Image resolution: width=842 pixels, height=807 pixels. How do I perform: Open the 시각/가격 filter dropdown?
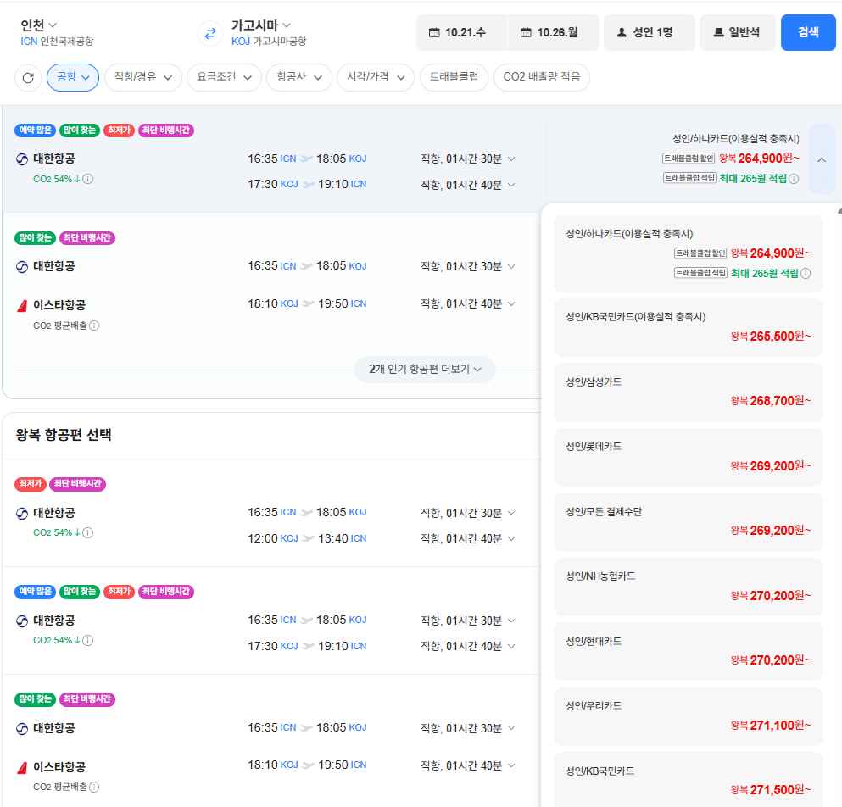coord(376,77)
